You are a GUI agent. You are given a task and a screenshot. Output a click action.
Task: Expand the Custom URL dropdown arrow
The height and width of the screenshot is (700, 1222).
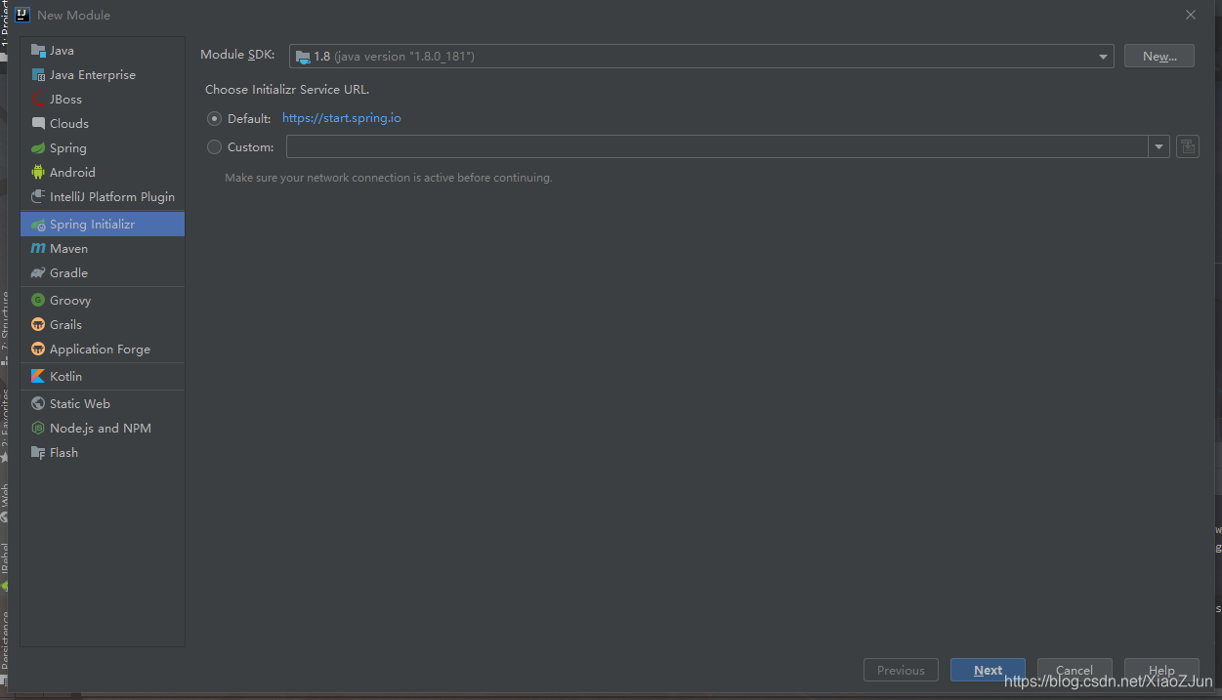[1159, 146]
